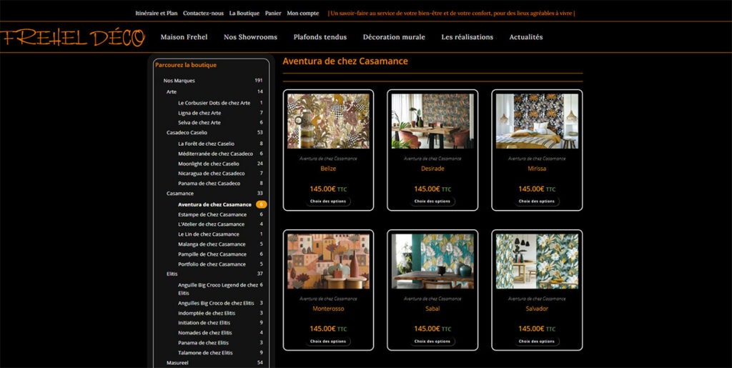Select Aventura de chez Casamance in sidebar
The image size is (732, 368).
[214, 205]
